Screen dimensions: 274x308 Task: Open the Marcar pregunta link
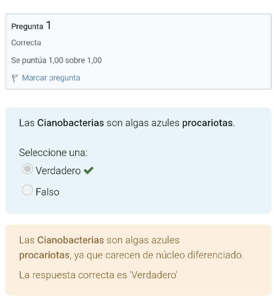(51, 78)
